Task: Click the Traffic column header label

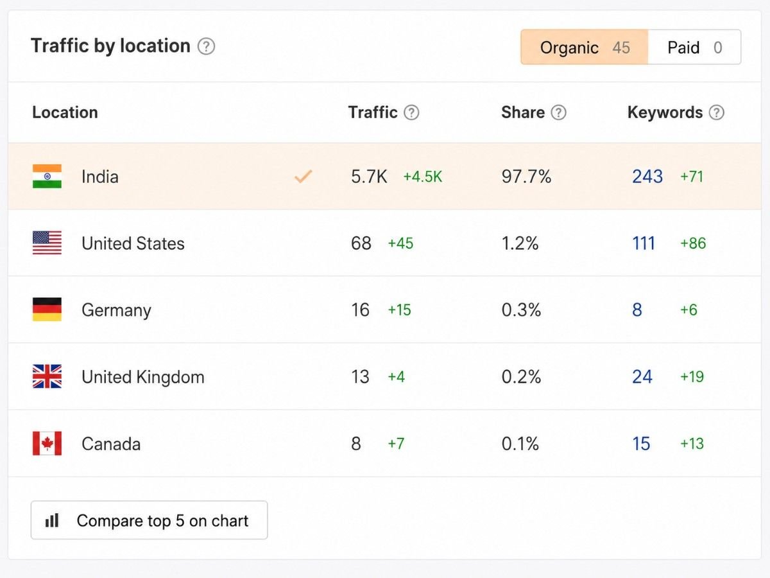Action: (373, 112)
